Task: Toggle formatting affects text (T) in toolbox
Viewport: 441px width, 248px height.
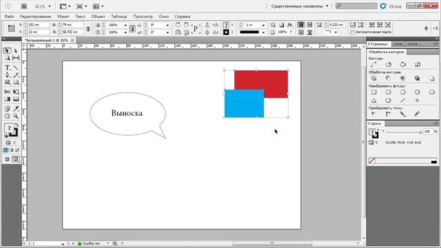Action: coord(14,143)
